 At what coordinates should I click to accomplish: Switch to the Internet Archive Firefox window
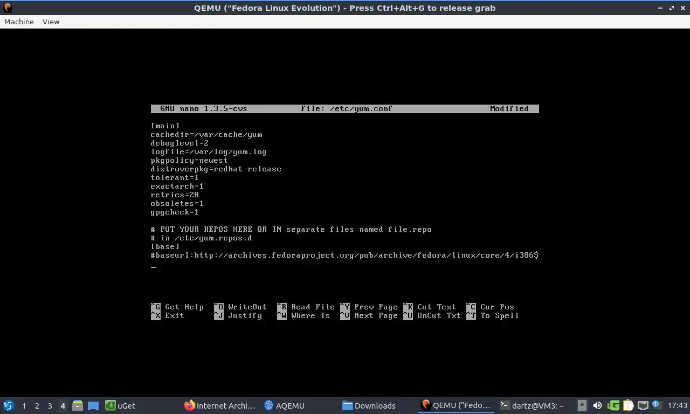pyautogui.click(x=220, y=405)
